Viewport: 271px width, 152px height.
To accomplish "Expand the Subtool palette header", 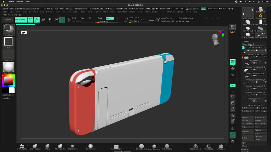I will click(246, 42).
